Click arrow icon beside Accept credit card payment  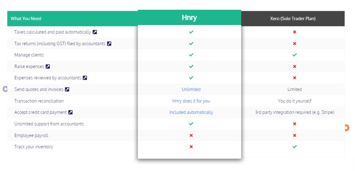point(70,112)
